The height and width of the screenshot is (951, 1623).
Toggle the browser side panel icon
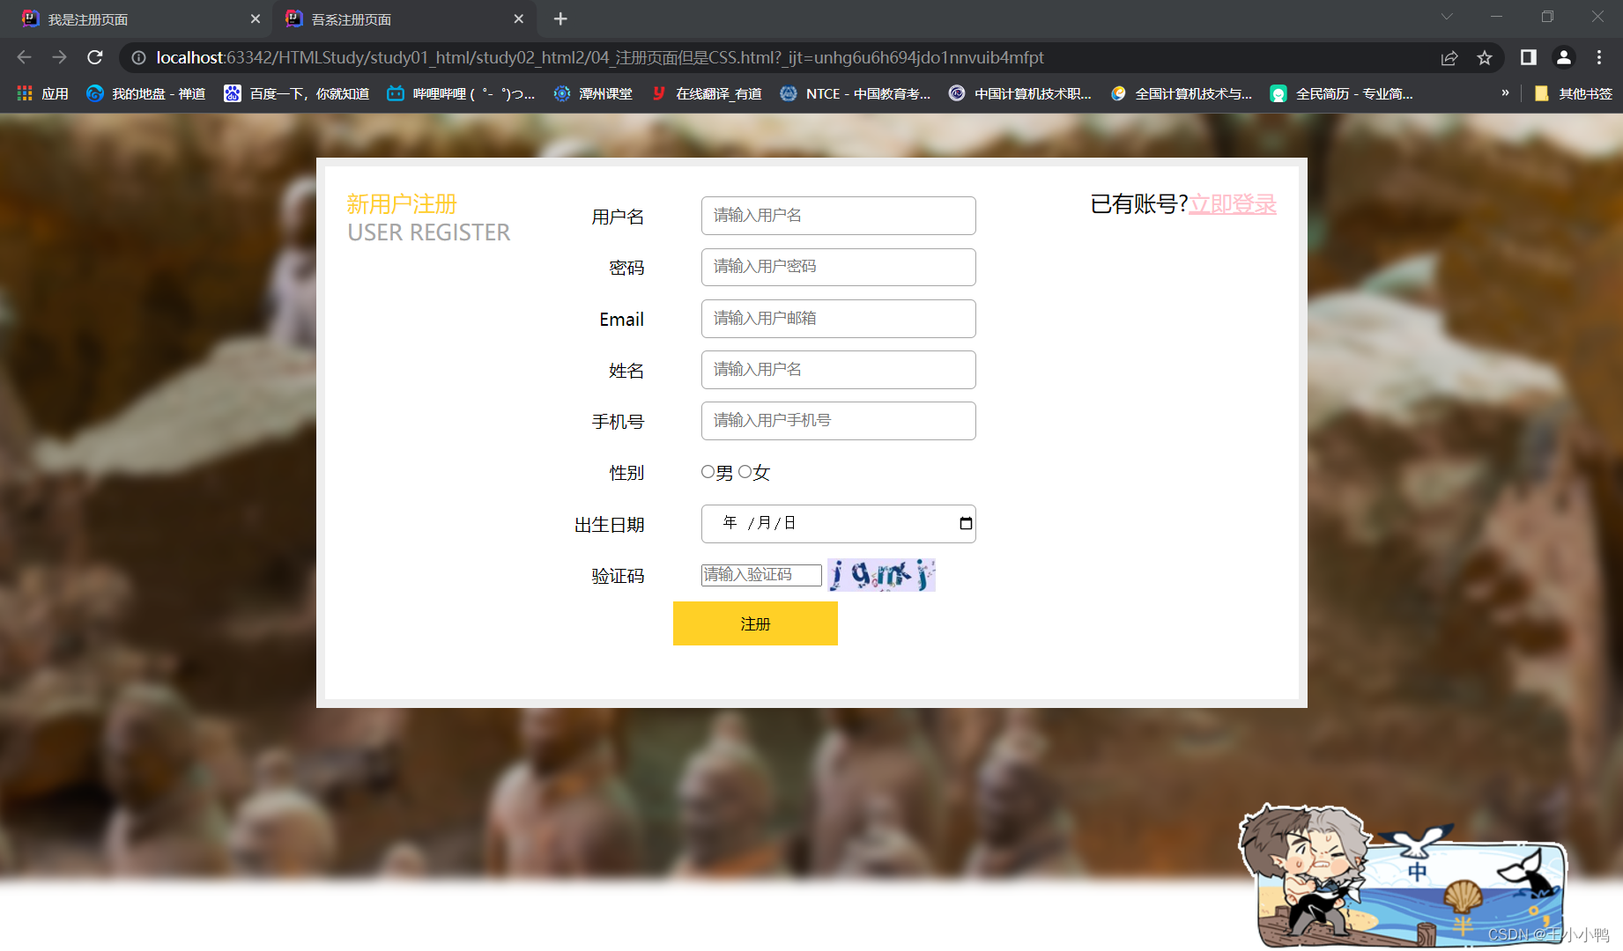(1529, 57)
